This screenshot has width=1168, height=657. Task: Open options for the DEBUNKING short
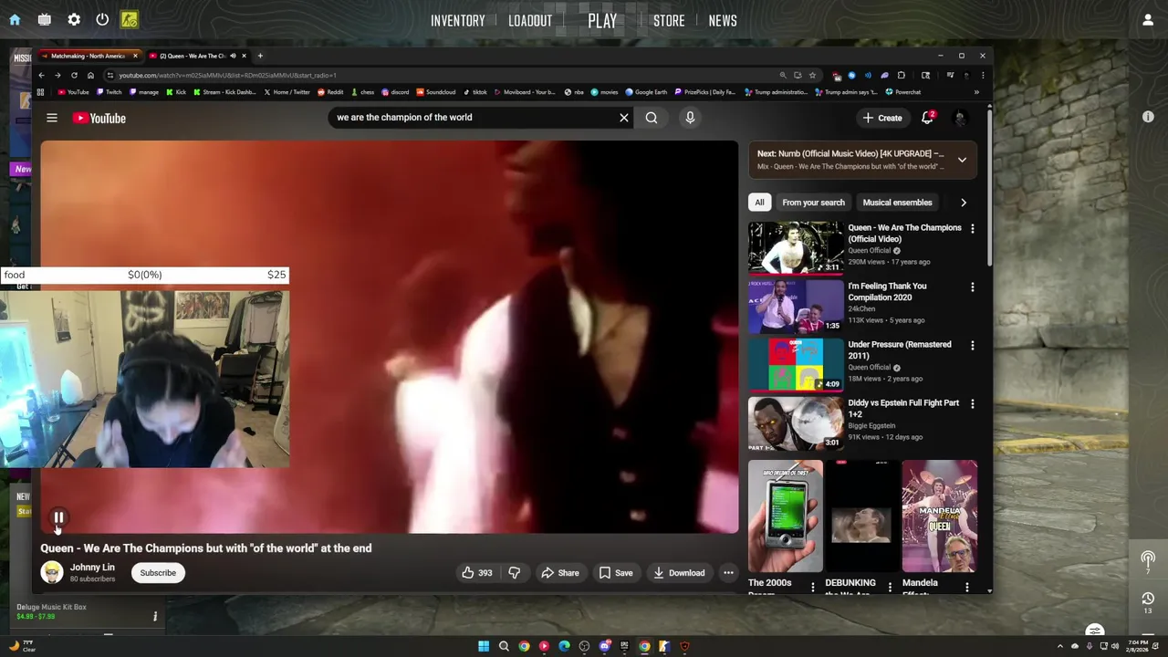(890, 588)
